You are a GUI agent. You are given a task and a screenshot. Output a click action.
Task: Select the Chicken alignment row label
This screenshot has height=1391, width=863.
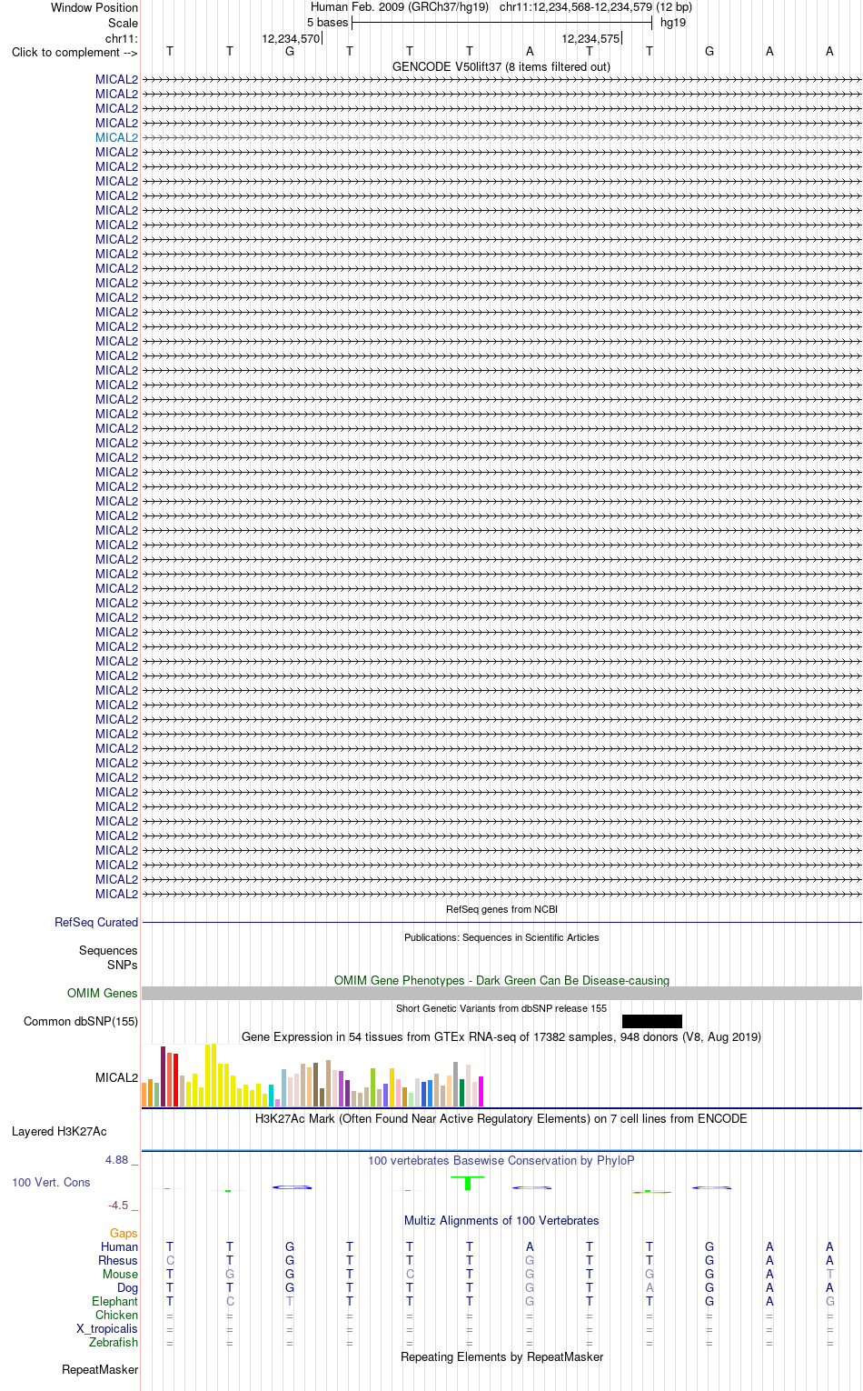[x=116, y=1315]
